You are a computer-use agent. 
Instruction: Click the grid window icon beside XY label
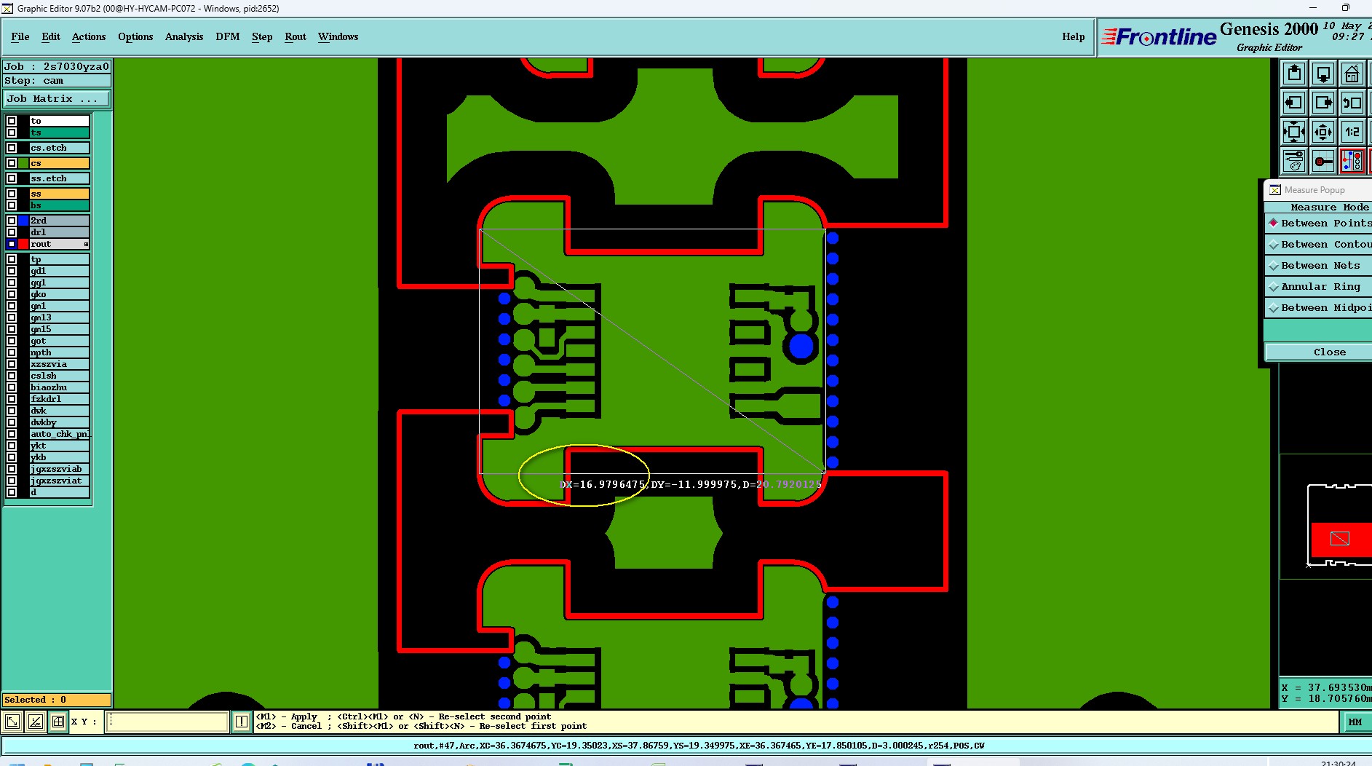(x=58, y=722)
